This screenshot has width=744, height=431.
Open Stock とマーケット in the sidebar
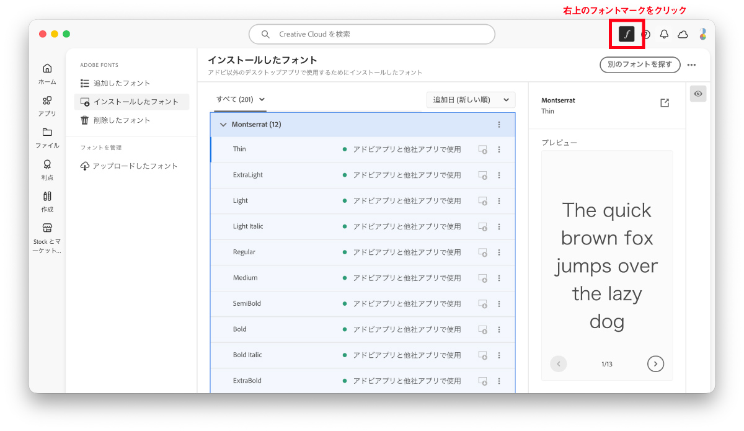[47, 238]
